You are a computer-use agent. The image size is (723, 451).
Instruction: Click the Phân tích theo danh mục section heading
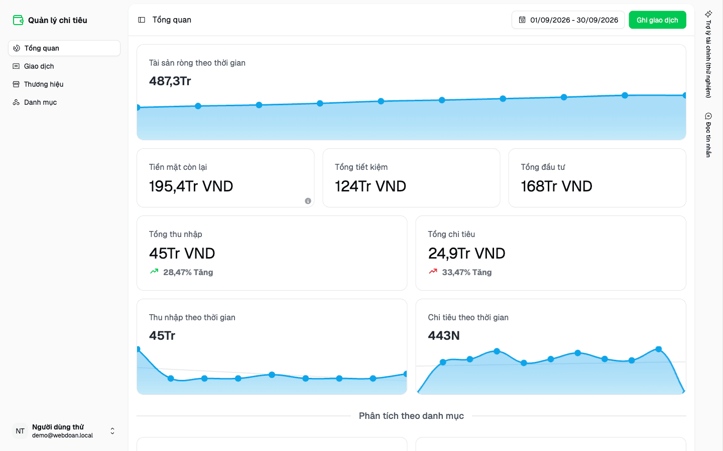(411, 416)
